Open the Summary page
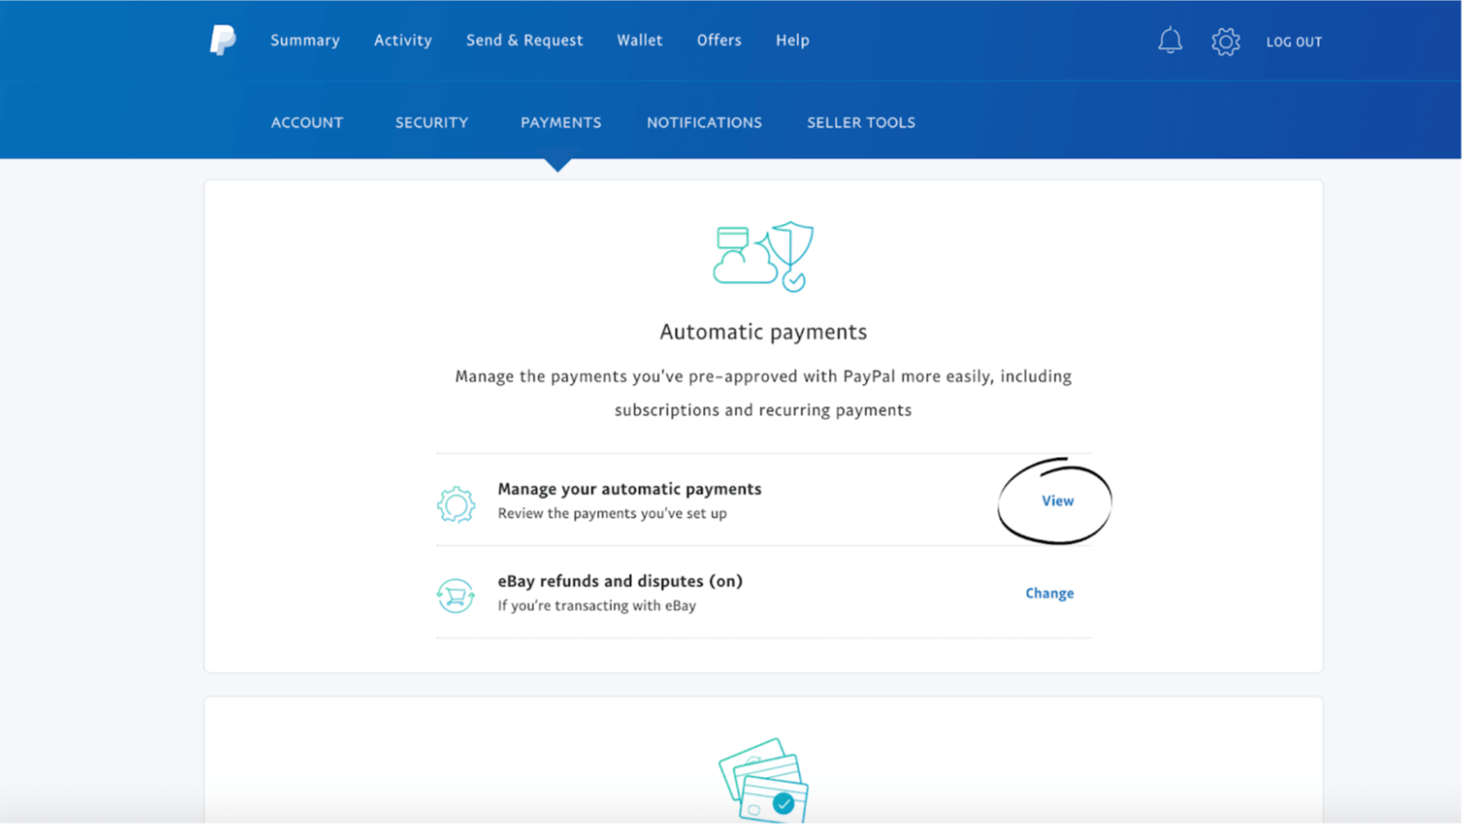1463x826 pixels. click(x=305, y=40)
